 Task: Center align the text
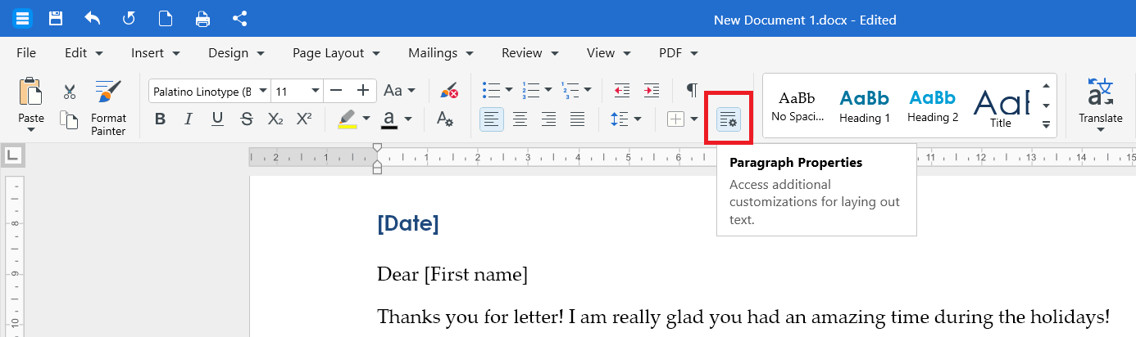coord(520,119)
